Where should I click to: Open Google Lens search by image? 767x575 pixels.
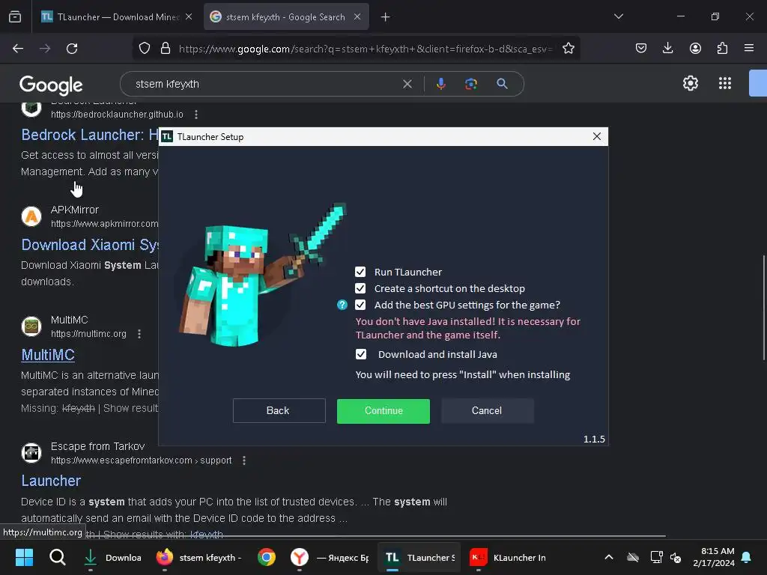[x=470, y=84]
